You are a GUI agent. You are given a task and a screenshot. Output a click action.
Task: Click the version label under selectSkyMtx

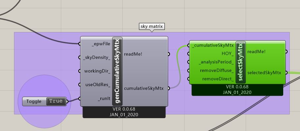point(237,90)
